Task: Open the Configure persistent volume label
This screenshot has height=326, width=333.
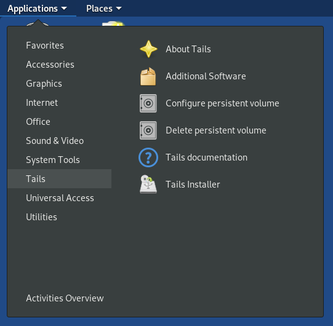Action: click(222, 103)
